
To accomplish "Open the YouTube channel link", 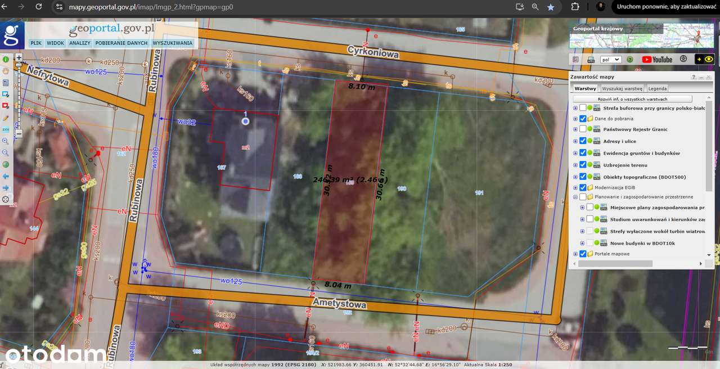I will click(657, 59).
